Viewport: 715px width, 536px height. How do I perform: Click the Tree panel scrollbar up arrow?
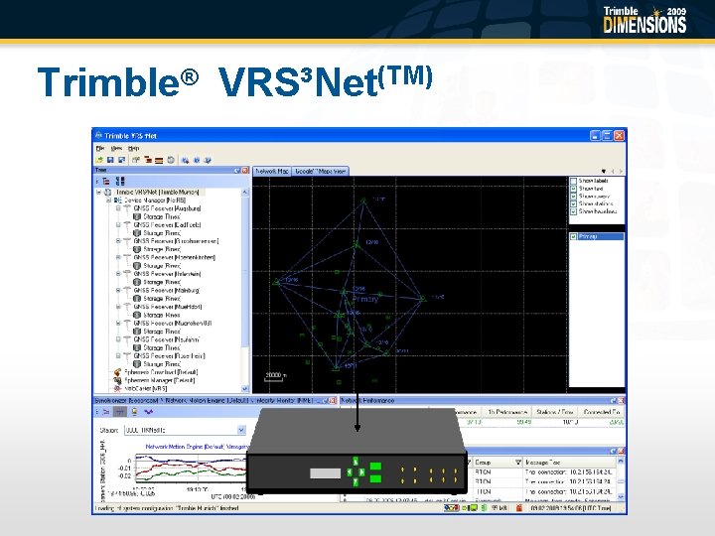[245, 193]
